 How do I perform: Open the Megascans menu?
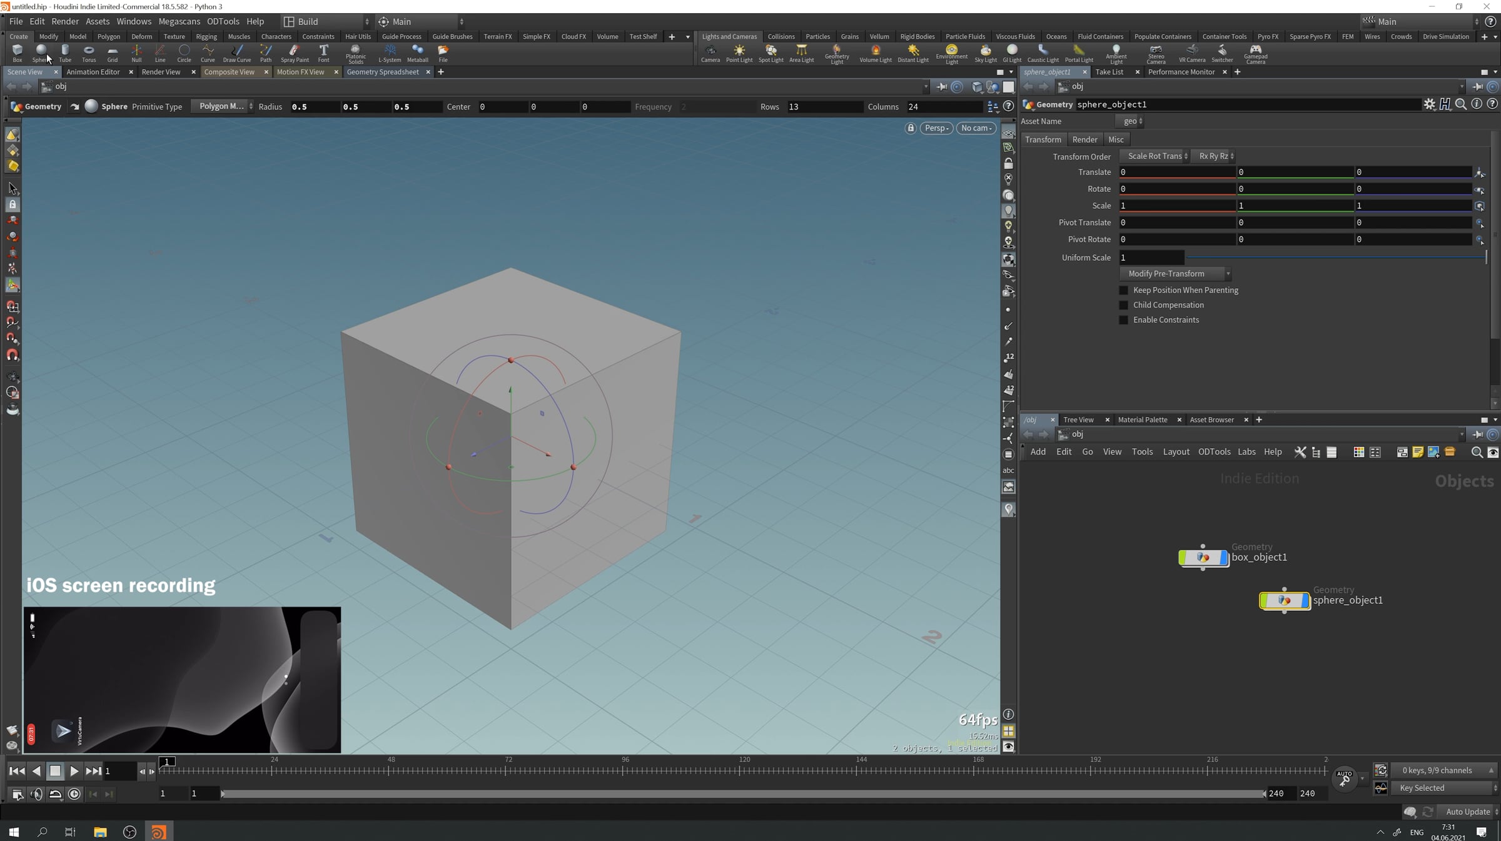point(179,21)
